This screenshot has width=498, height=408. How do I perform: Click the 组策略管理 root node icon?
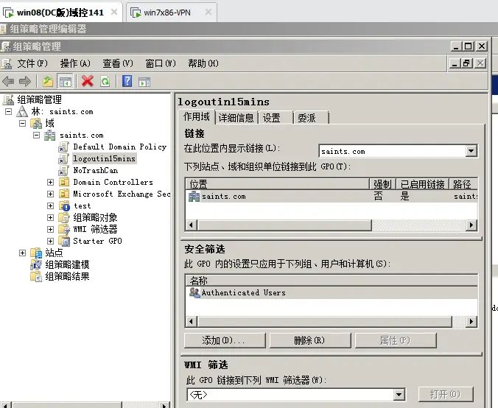pyautogui.click(x=8, y=99)
